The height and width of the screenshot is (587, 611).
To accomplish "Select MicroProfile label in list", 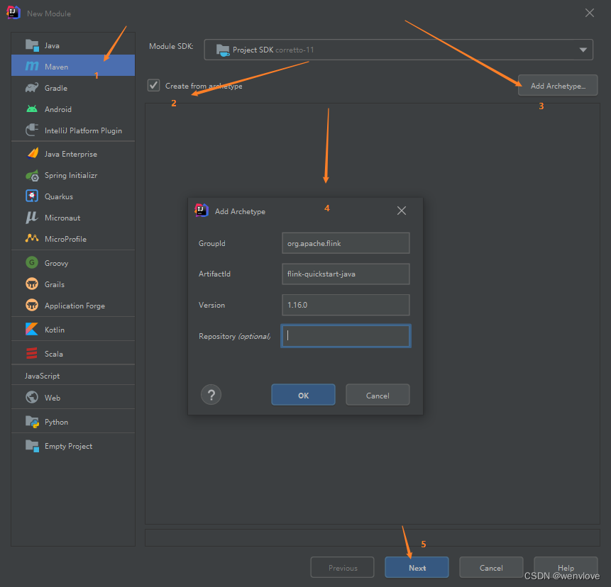I will (x=65, y=239).
